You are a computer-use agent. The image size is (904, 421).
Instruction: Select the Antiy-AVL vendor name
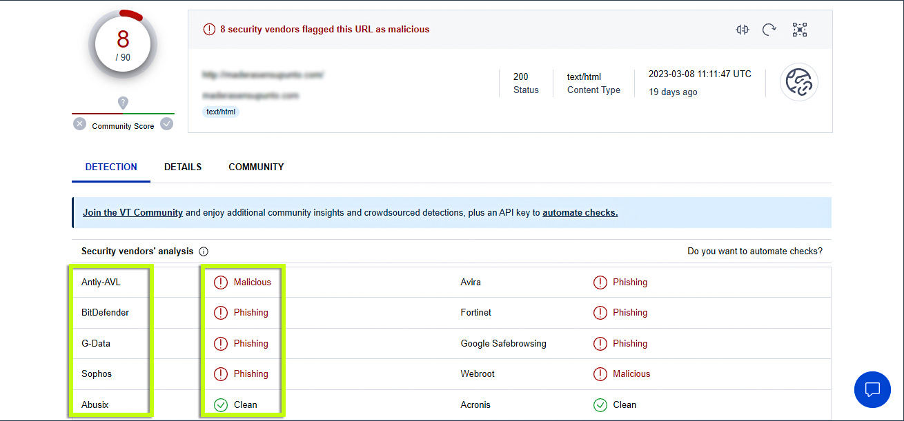[x=101, y=282]
